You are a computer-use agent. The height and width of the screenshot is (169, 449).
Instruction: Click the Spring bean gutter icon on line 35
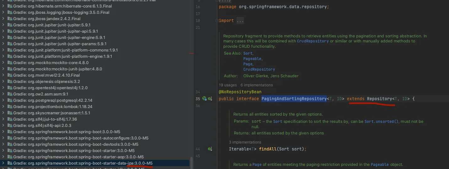(204, 99)
